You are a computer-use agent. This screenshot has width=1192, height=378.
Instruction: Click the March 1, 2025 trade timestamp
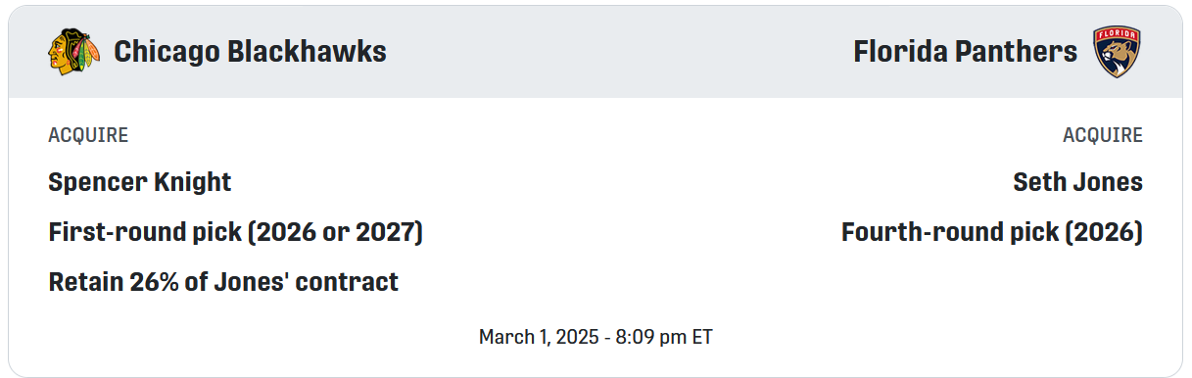pos(596,337)
